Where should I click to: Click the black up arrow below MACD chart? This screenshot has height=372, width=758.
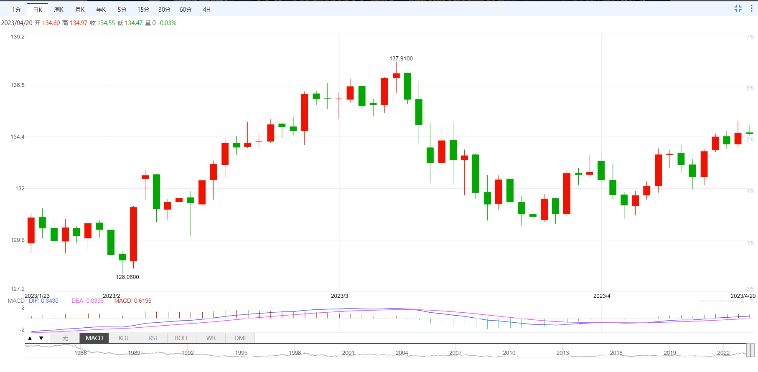30,338
